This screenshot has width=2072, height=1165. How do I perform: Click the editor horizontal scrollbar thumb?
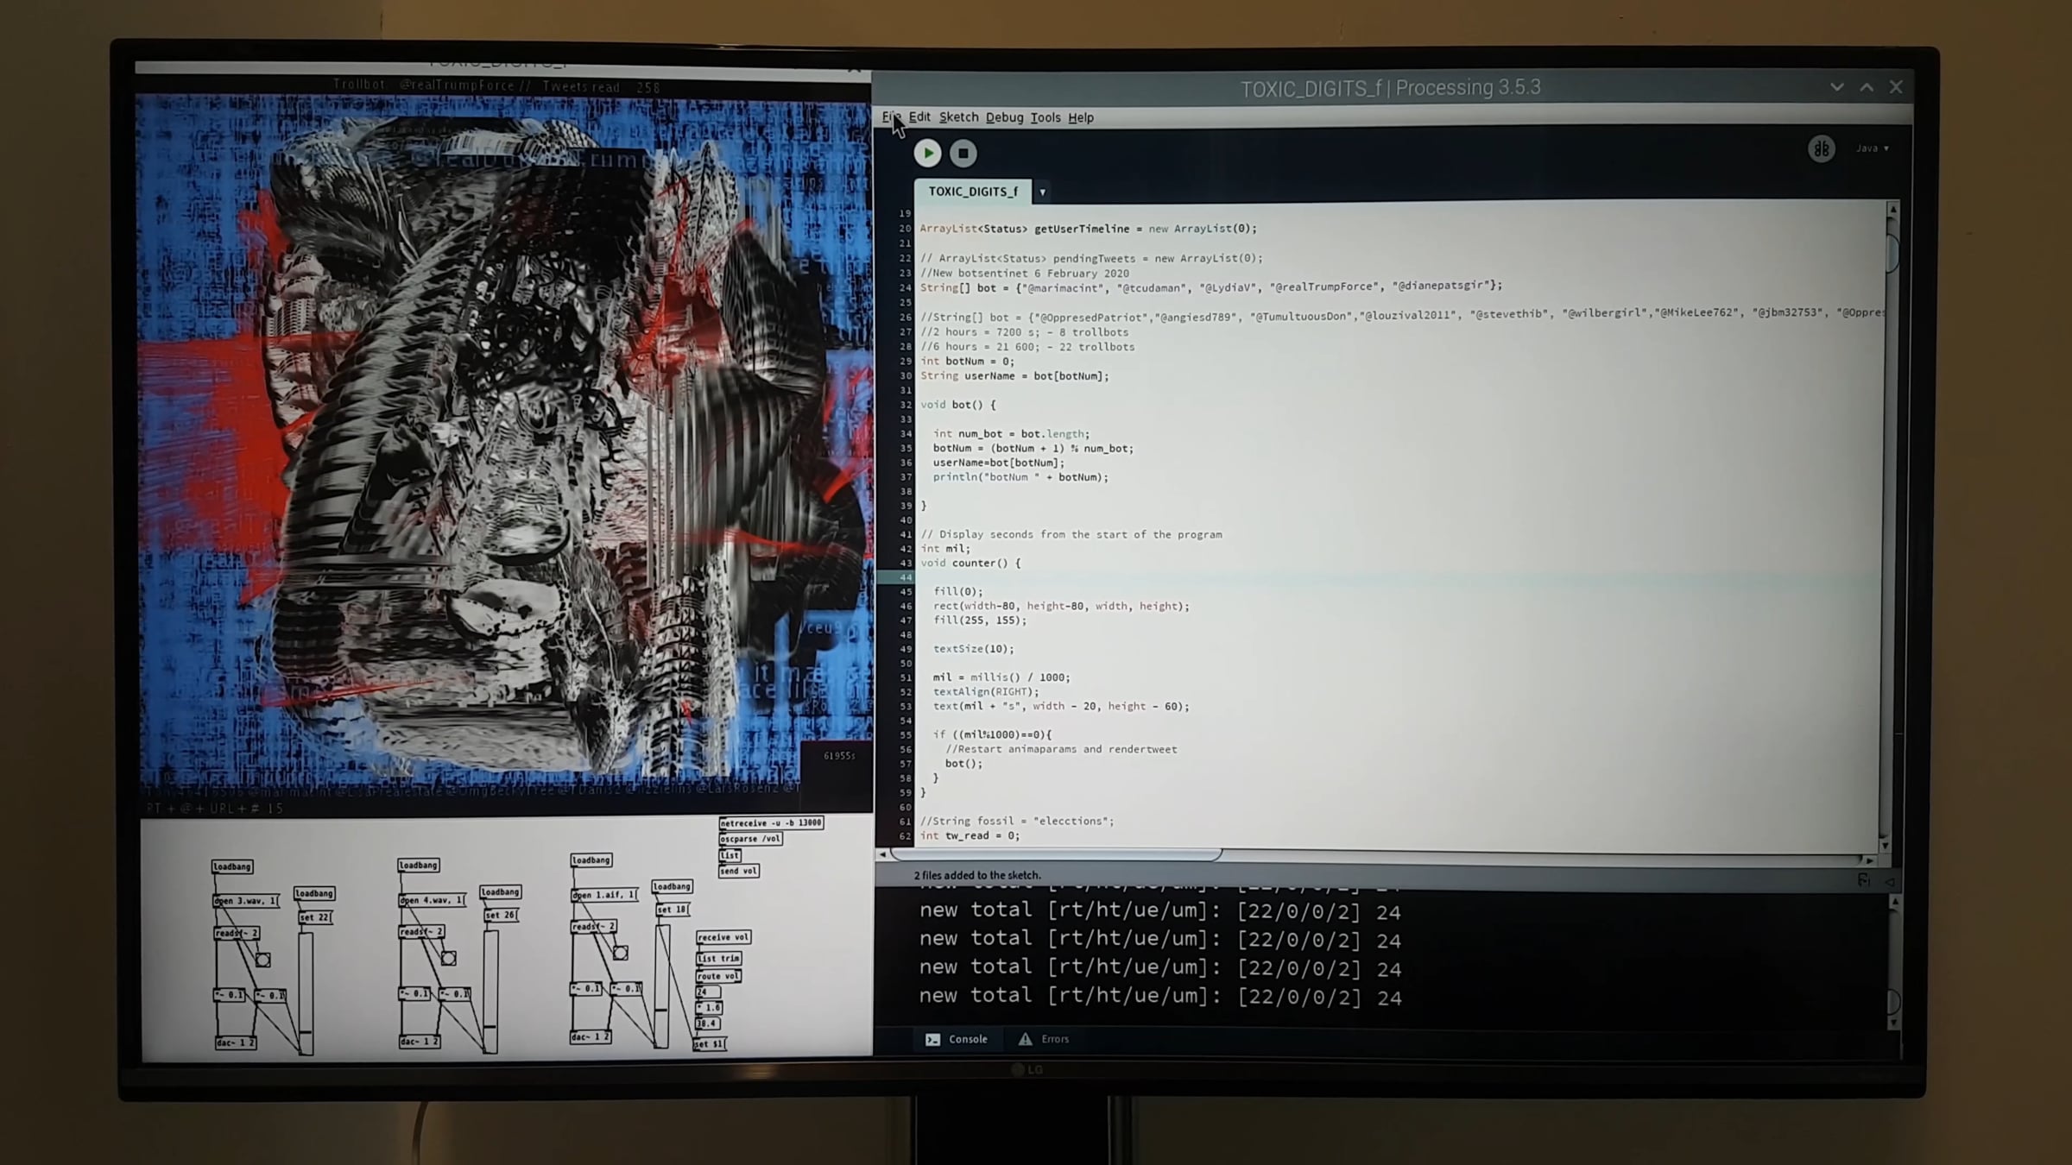tap(1055, 854)
